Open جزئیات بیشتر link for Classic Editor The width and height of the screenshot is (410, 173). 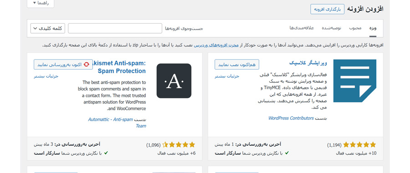227,76
